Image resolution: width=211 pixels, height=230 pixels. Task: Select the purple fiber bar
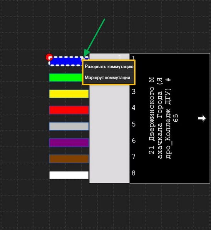pyautogui.click(x=69, y=142)
